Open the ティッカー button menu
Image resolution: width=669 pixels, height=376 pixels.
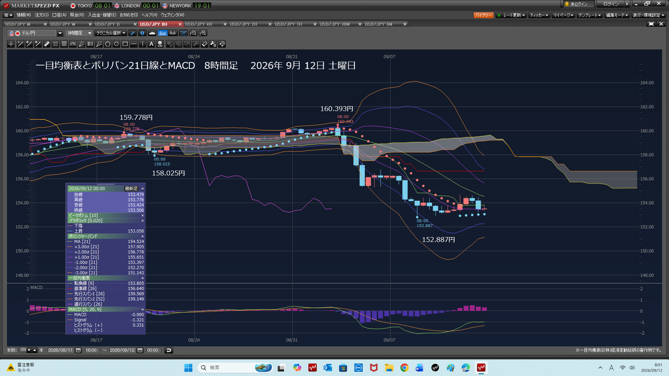(x=539, y=15)
